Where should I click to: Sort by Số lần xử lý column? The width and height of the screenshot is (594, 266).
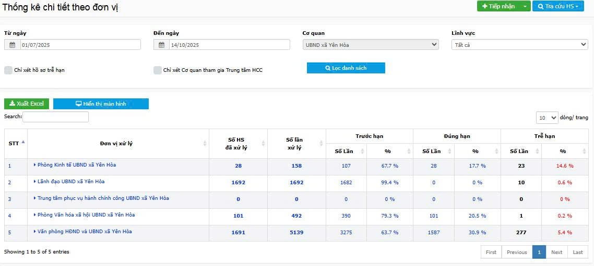[x=321, y=144]
